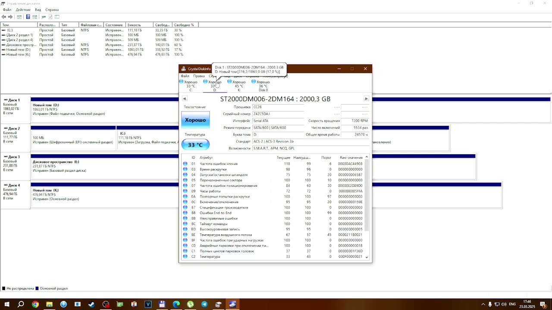Select the (Диск 2 раздел 1) volume row
The image size is (552, 310).
(x=99, y=35)
